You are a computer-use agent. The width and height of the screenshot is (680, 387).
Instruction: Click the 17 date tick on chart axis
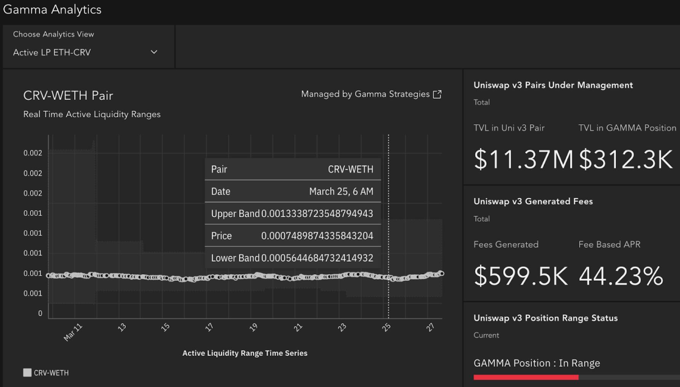coord(209,327)
